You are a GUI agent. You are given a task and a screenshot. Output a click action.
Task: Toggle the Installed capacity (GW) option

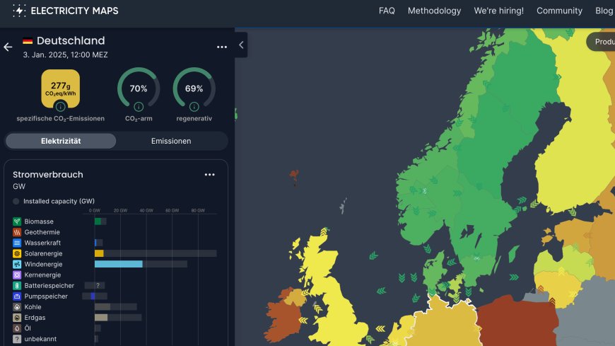point(17,201)
